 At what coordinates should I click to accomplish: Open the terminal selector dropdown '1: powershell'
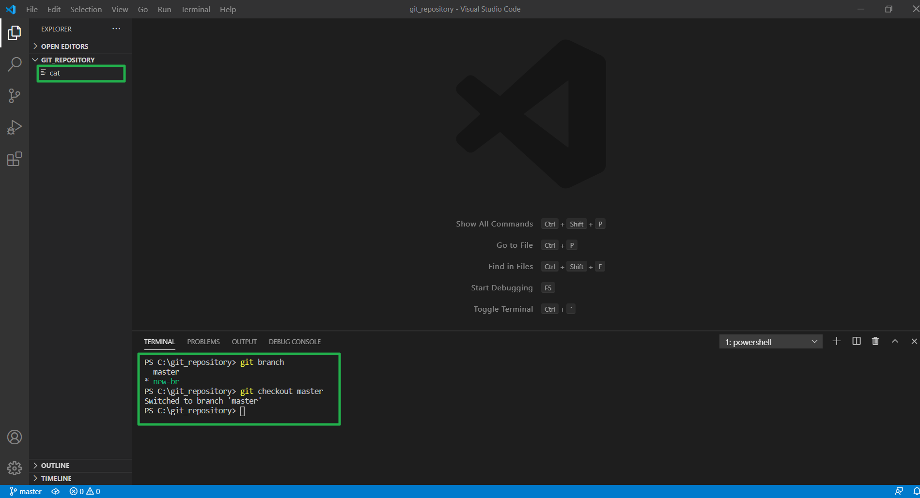pyautogui.click(x=771, y=342)
